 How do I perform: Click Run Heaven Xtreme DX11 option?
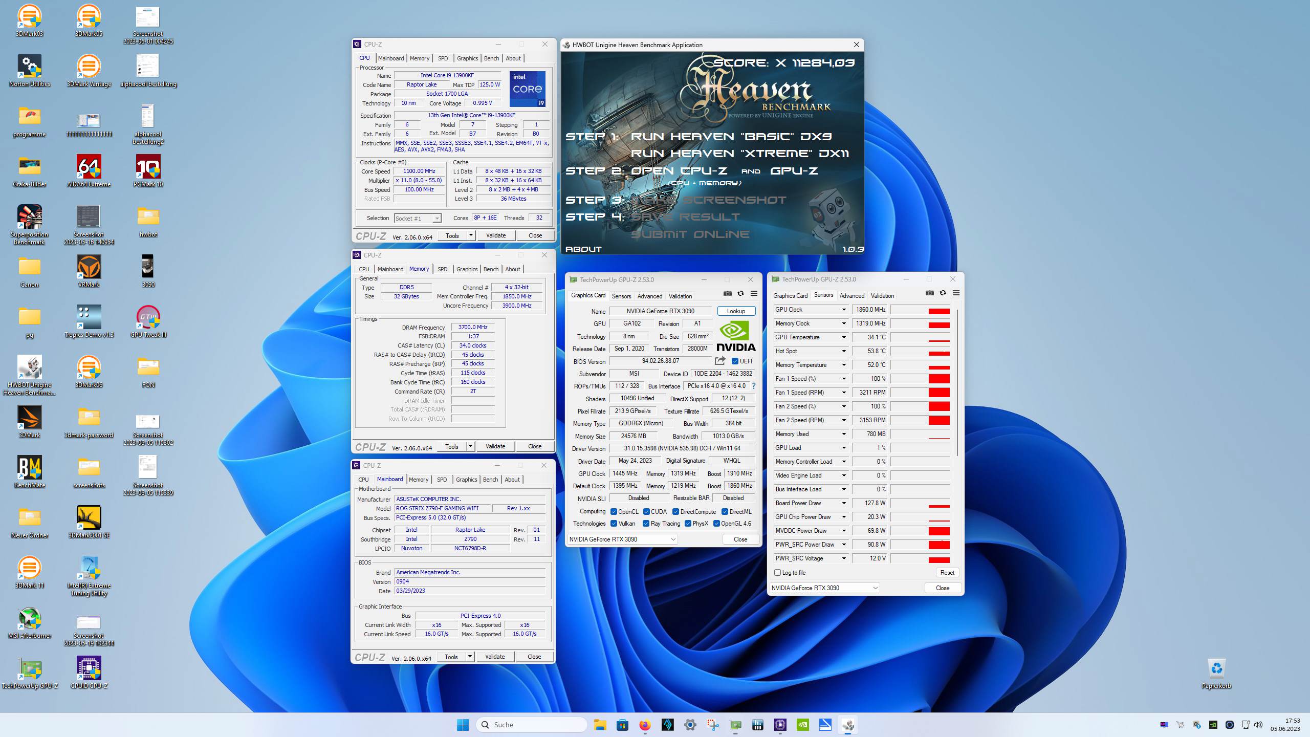(739, 154)
